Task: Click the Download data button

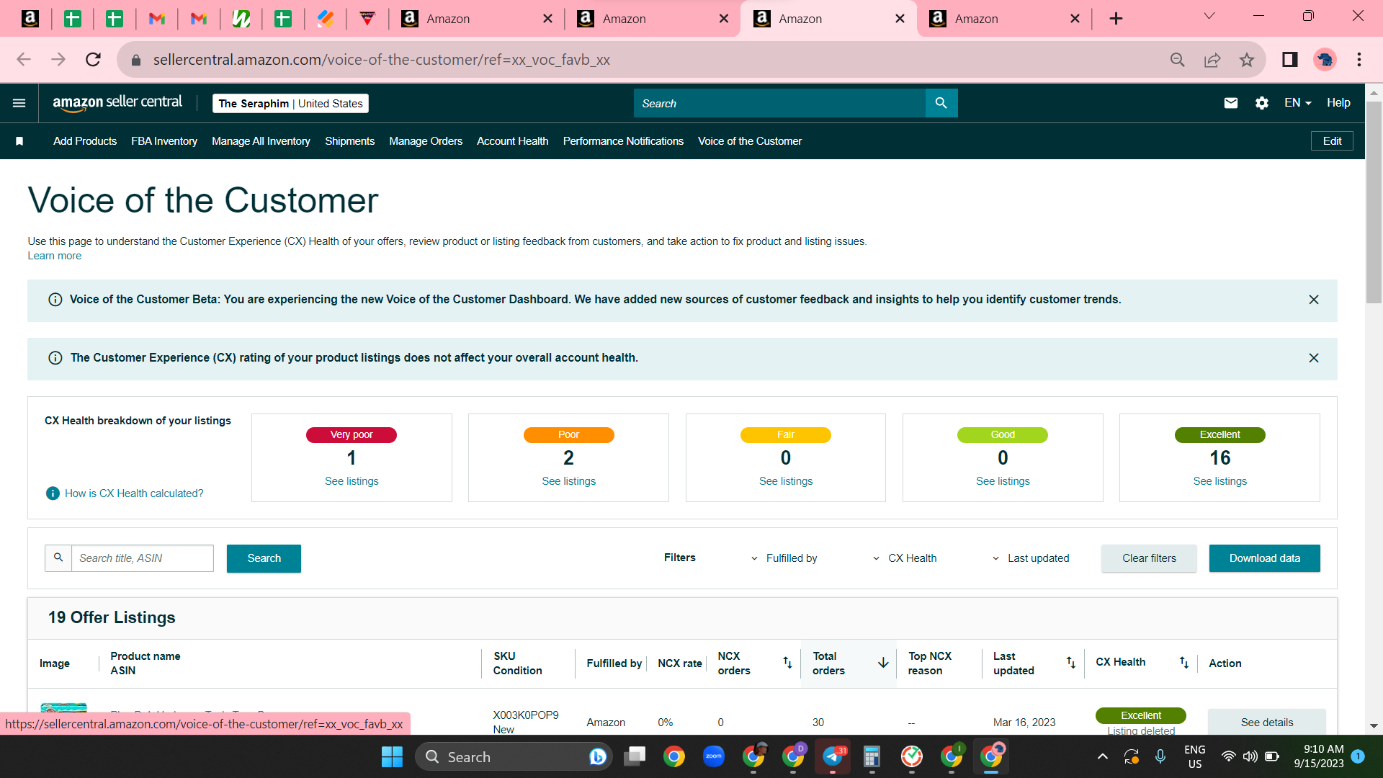Action: point(1264,558)
